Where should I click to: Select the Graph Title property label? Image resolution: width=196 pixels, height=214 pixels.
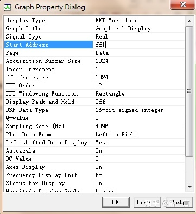[x=24, y=28]
